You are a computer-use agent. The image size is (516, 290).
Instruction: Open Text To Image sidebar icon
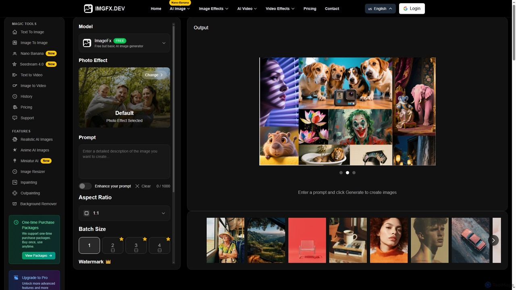click(15, 32)
